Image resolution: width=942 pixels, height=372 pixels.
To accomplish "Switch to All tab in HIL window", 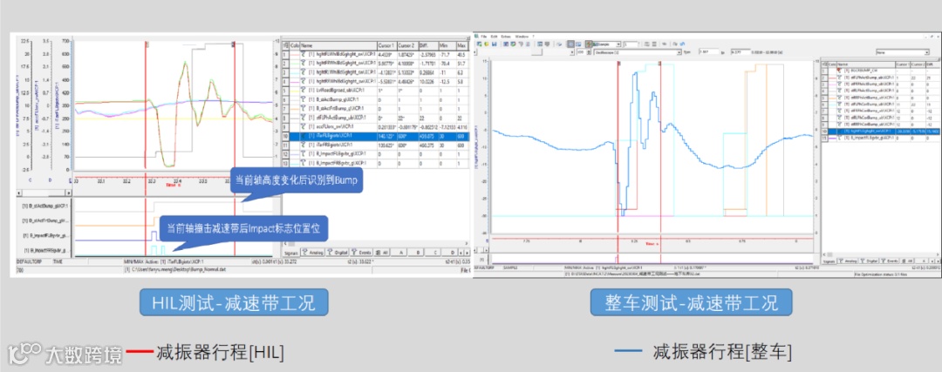I will [382, 252].
